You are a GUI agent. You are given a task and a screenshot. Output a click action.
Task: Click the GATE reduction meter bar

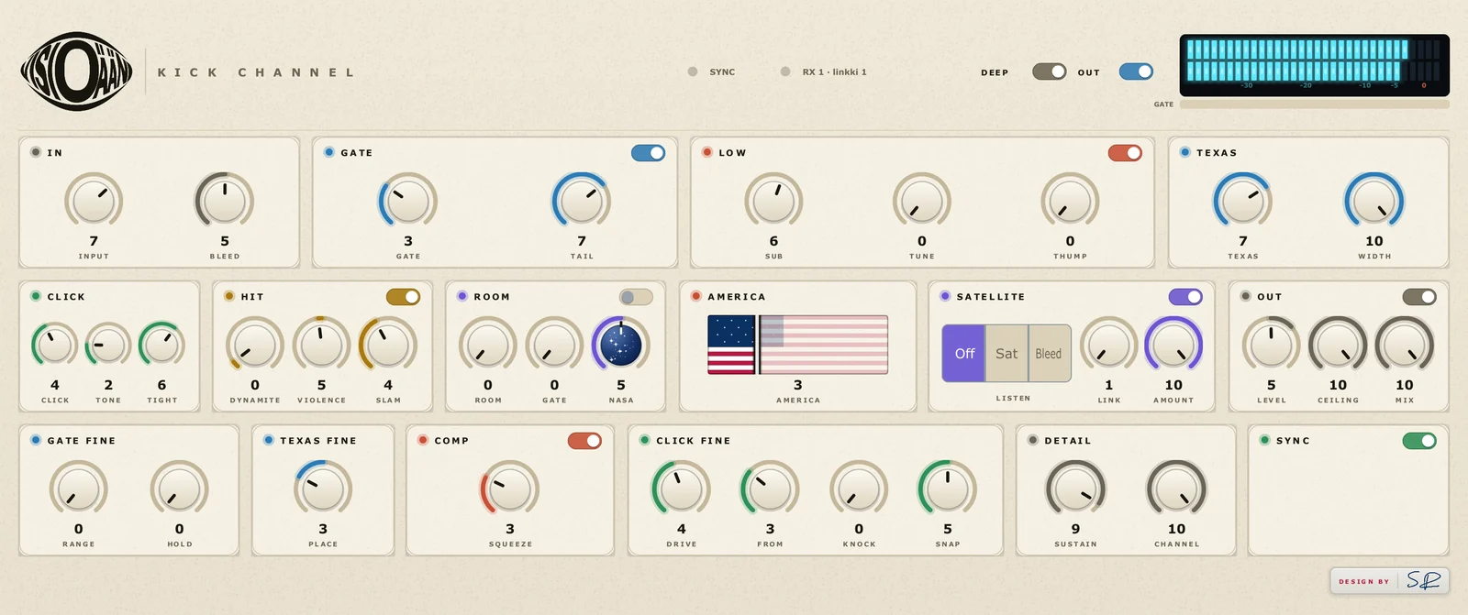(1314, 104)
